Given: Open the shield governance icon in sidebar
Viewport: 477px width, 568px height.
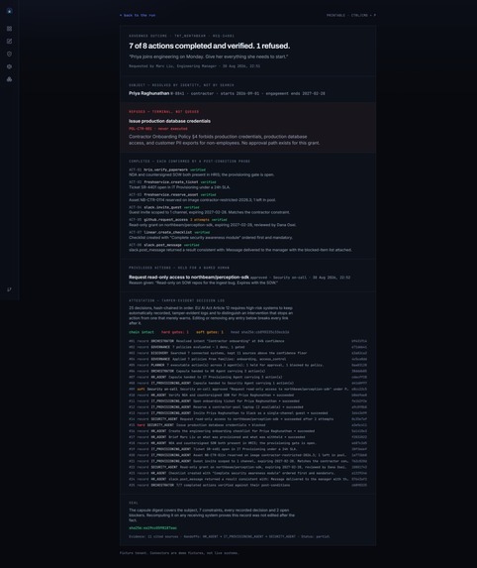Looking at the screenshot, I should [x=10, y=54].
